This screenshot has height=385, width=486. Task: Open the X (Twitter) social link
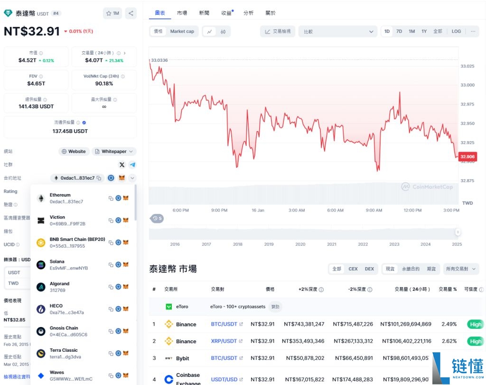pos(122,164)
